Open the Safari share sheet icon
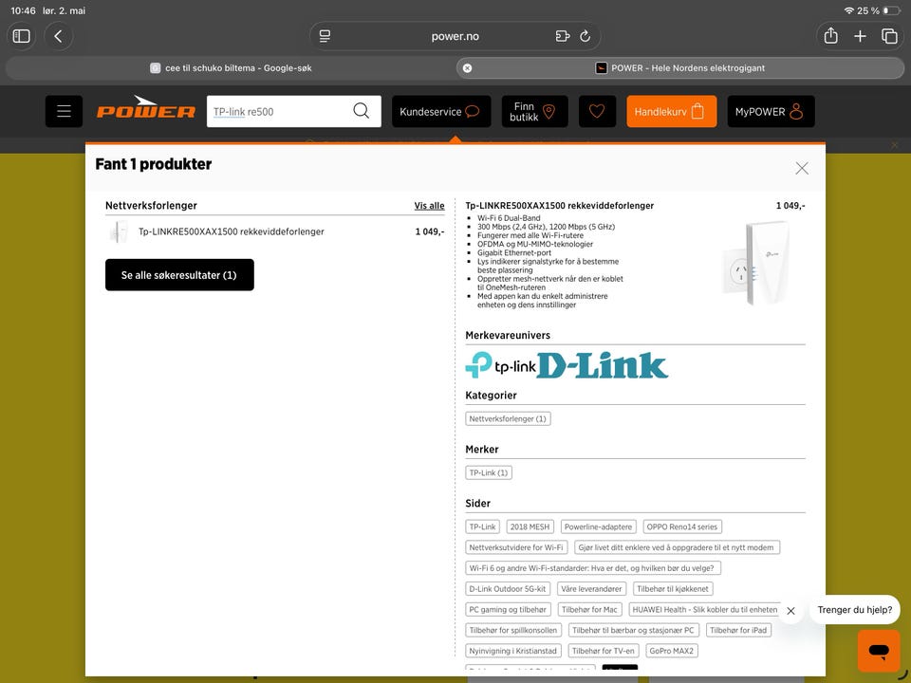This screenshot has height=683, width=911. [831, 36]
